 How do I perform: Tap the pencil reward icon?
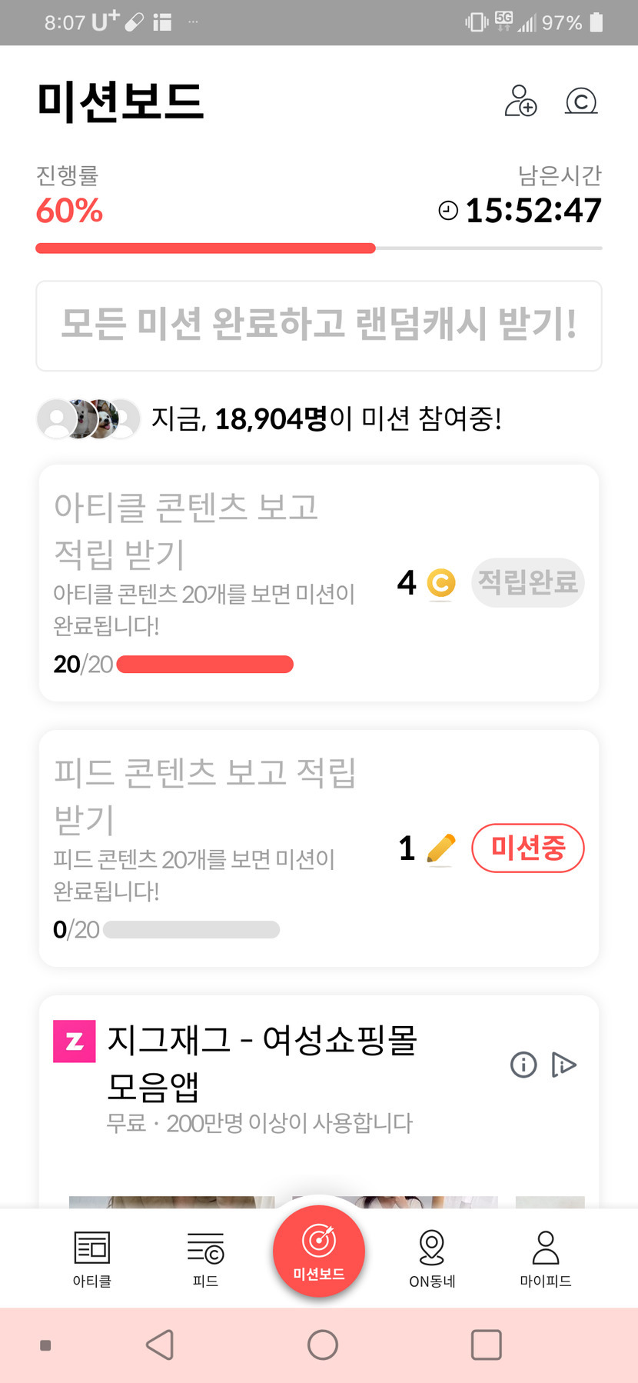(x=440, y=848)
